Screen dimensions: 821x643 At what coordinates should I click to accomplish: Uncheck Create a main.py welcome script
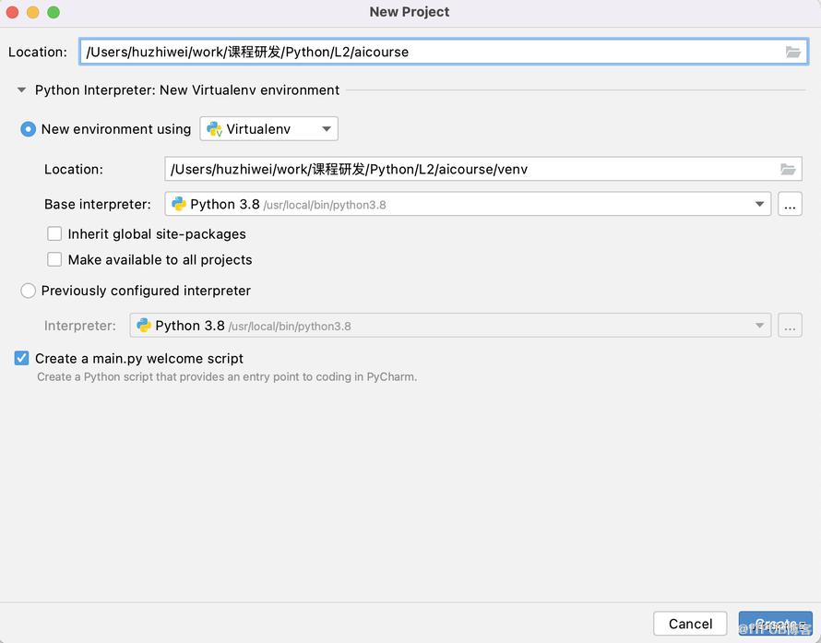click(21, 358)
